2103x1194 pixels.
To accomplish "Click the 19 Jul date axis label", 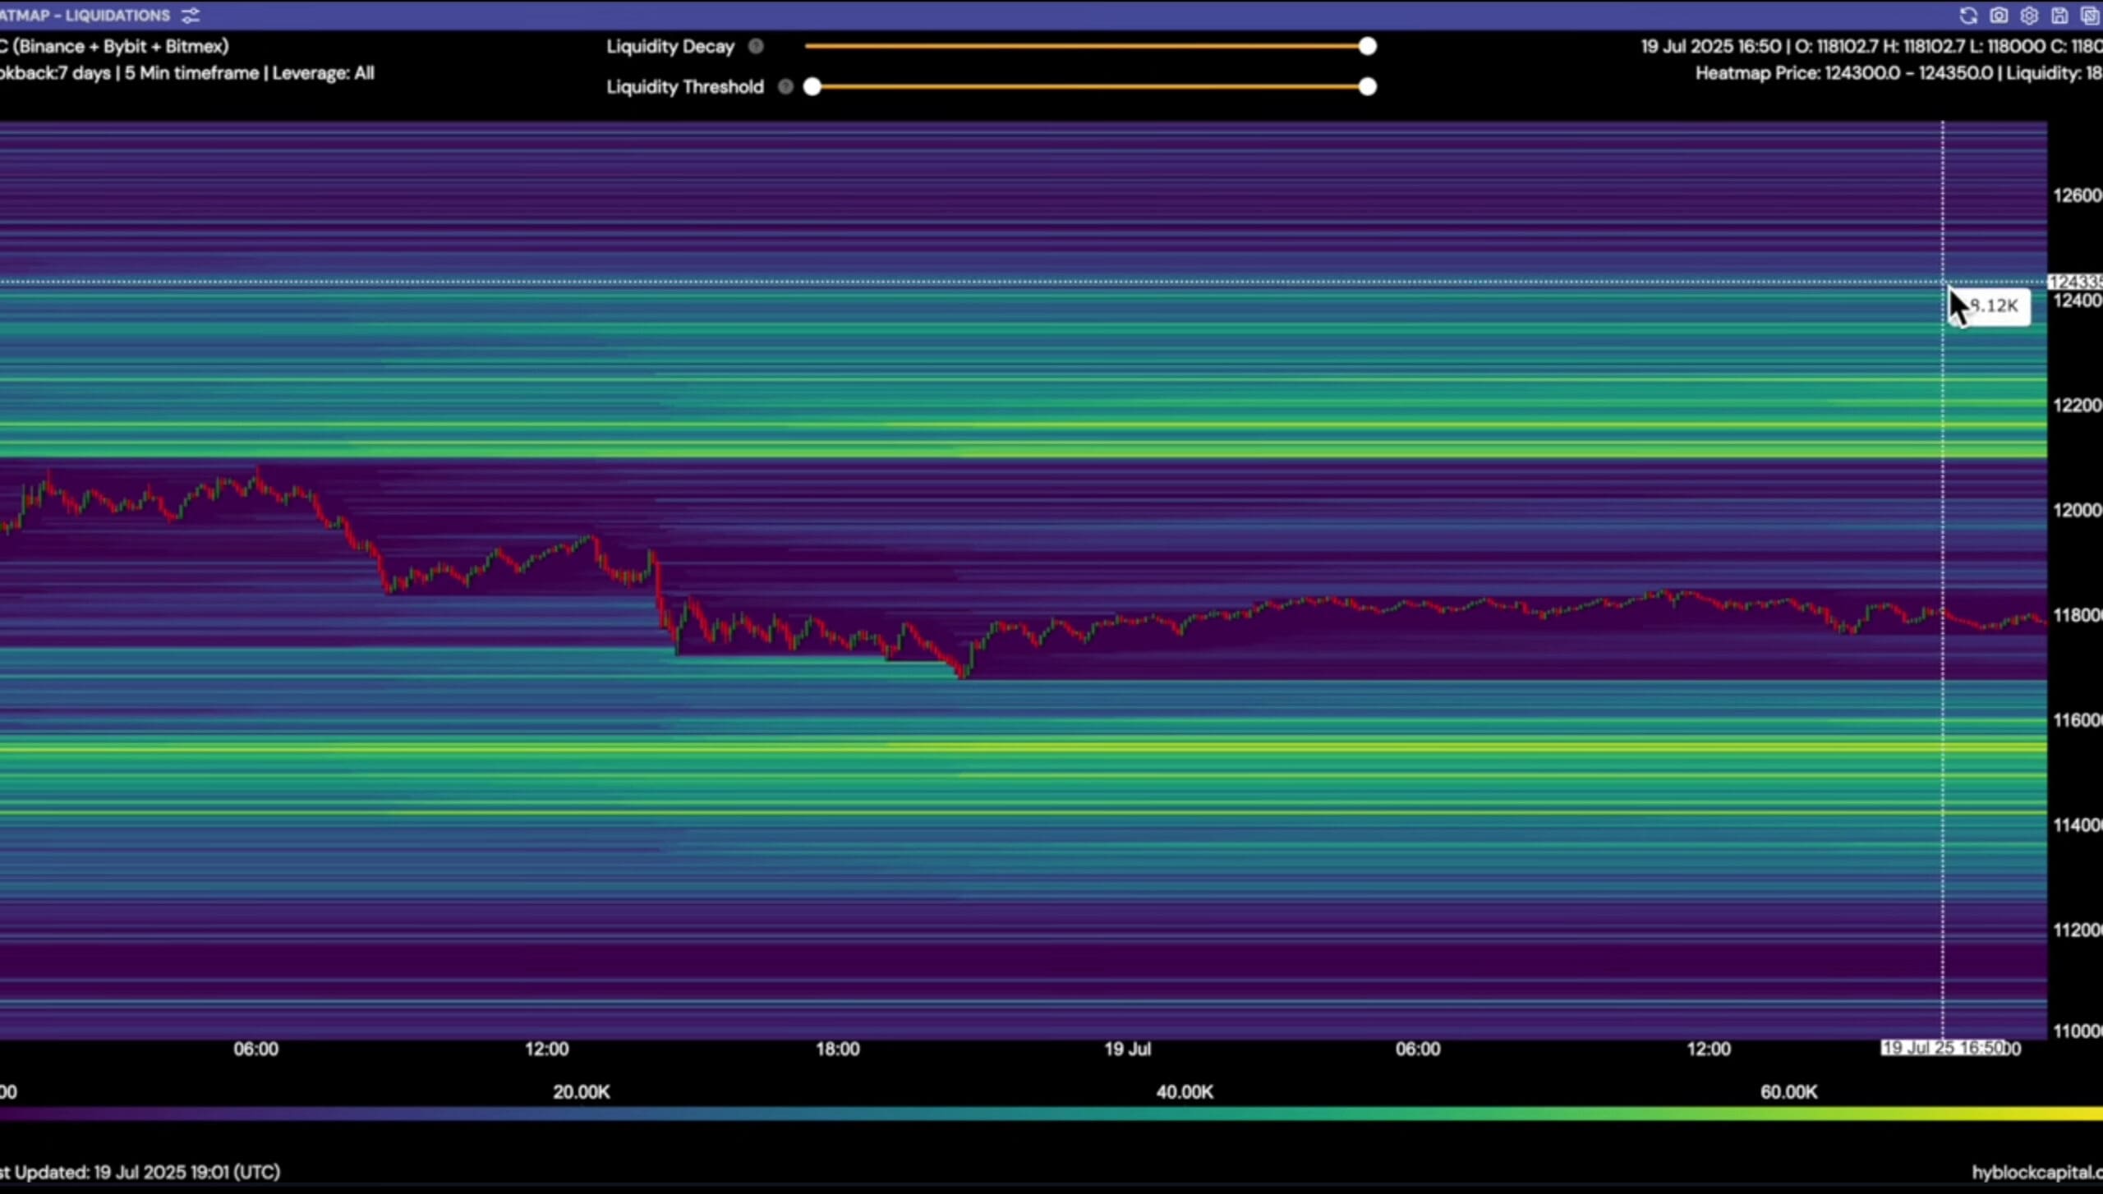I will (x=1127, y=1049).
